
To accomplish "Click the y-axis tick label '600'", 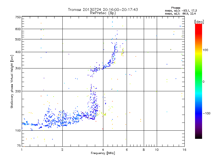I will pyautogui.click(x=18, y=29).
